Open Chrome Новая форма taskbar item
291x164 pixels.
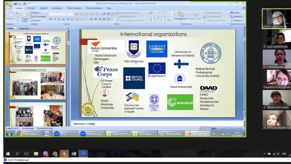coord(28,134)
